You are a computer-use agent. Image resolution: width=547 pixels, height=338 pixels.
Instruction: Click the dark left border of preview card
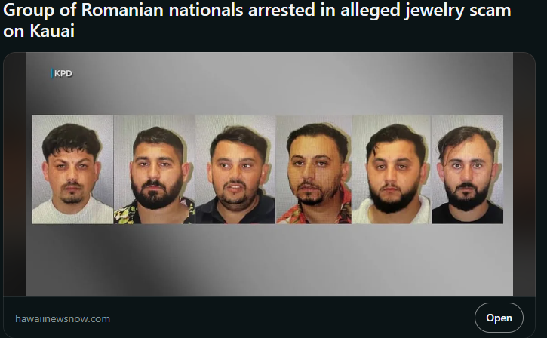14,174
